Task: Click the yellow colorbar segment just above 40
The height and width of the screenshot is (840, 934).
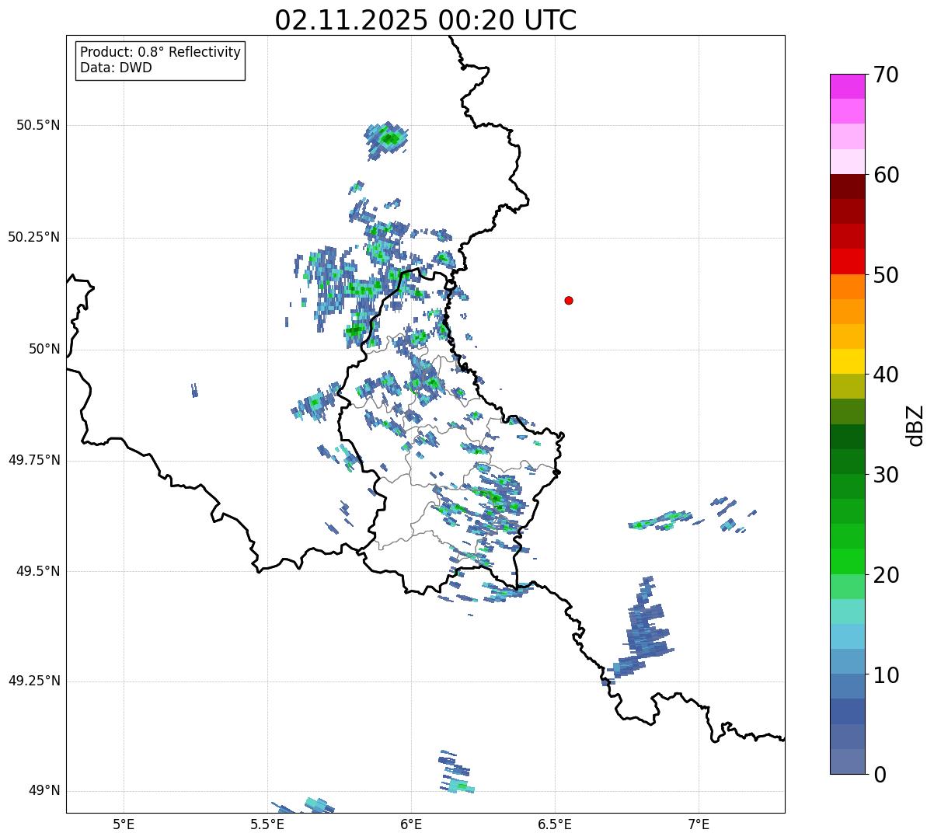Action: point(847,361)
